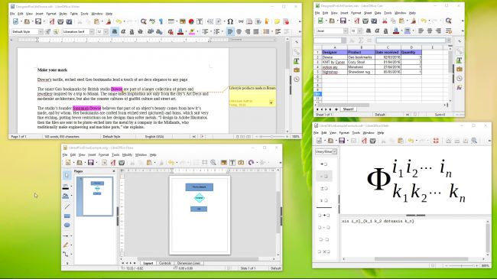Click Bold in the Writer formatting toolbar
The height and width of the screenshot is (279, 497).
pyautogui.click(x=115, y=31)
